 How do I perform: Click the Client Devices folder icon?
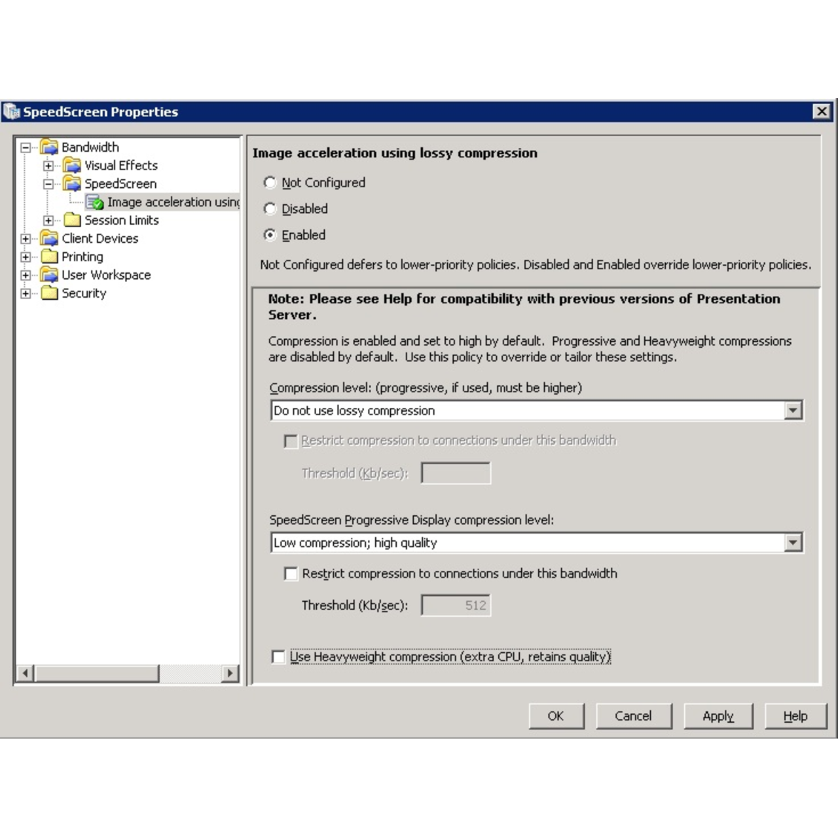coord(48,238)
